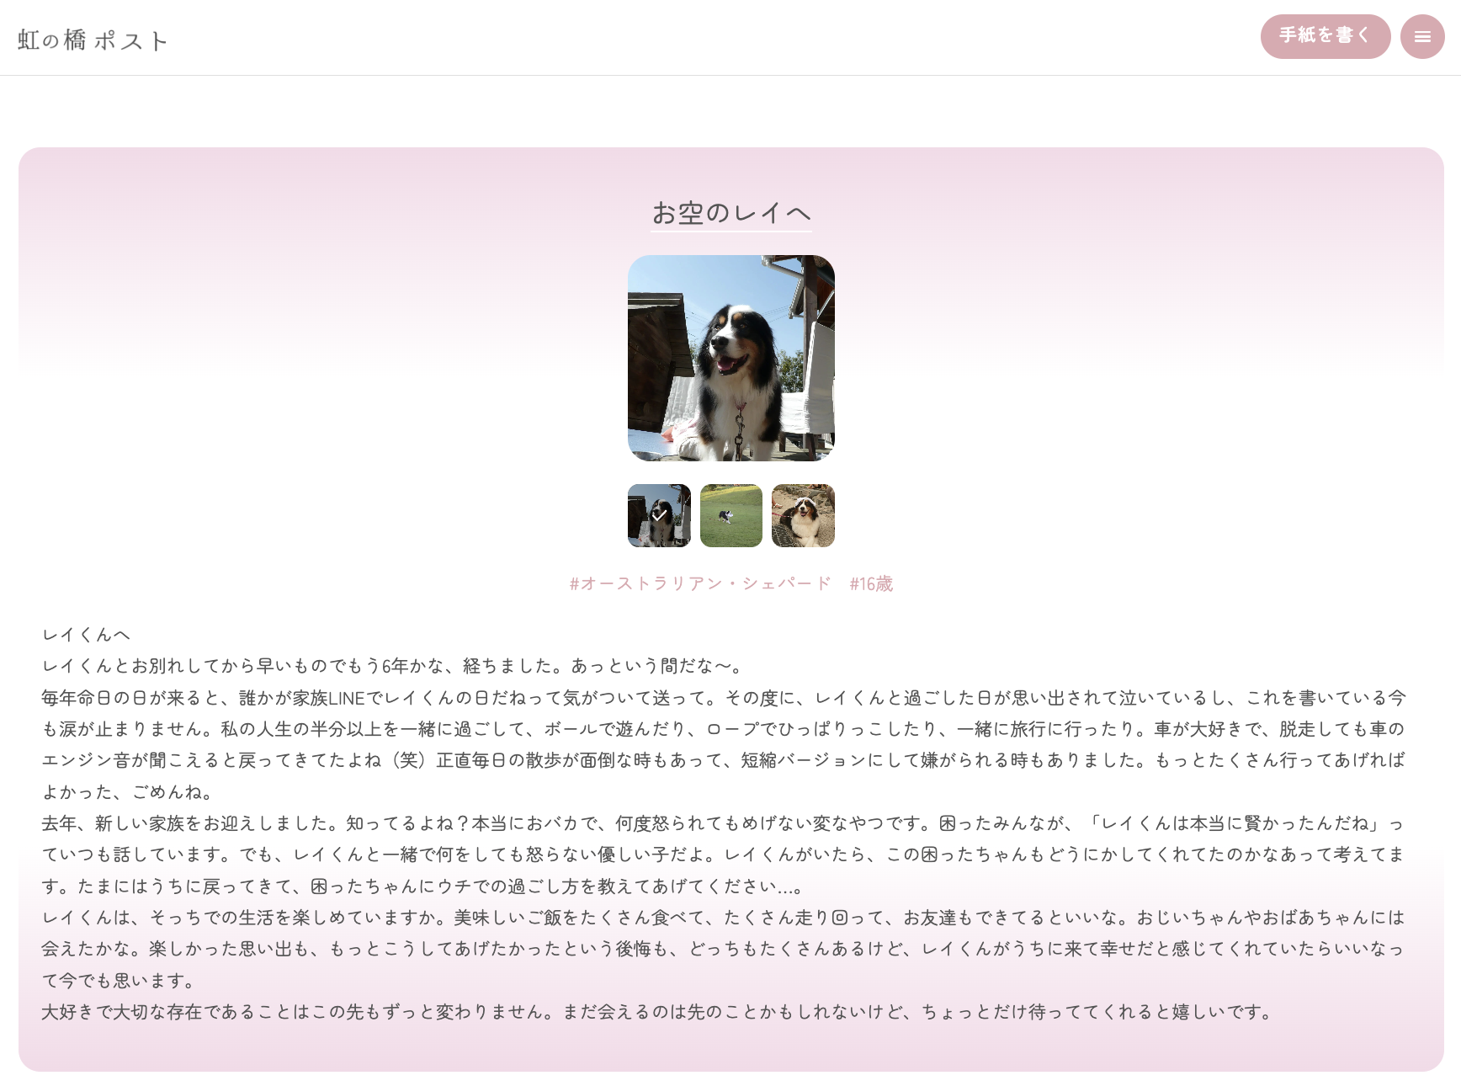Click the closing line starting 大好きで大切な存在
1461x1086 pixels.
pyautogui.click(x=658, y=1012)
